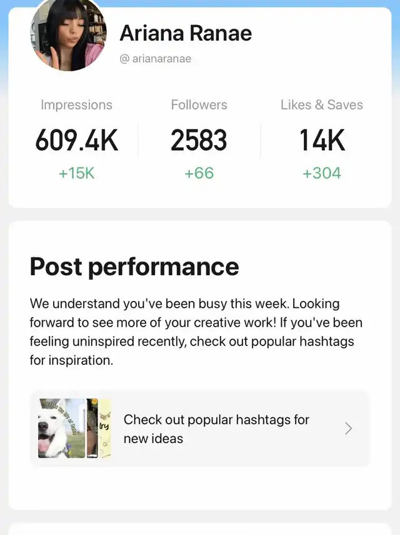
Task: Click the +66 followers change
Action: click(199, 173)
